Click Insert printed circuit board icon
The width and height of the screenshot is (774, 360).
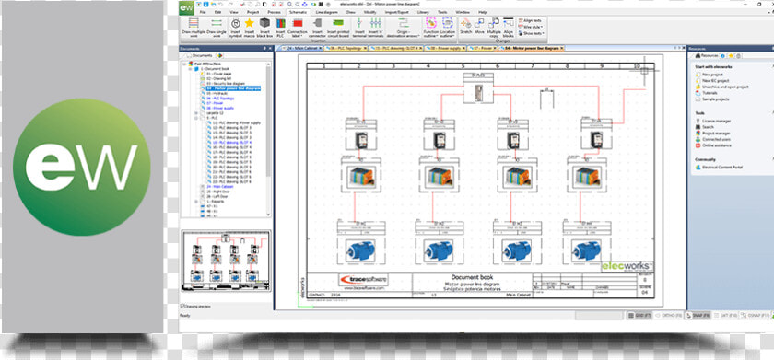pyautogui.click(x=338, y=28)
